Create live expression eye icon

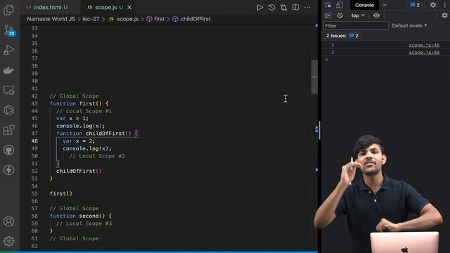point(376,15)
